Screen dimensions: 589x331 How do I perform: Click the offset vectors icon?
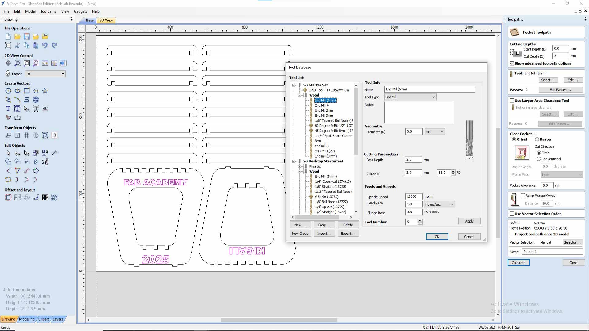(8, 197)
